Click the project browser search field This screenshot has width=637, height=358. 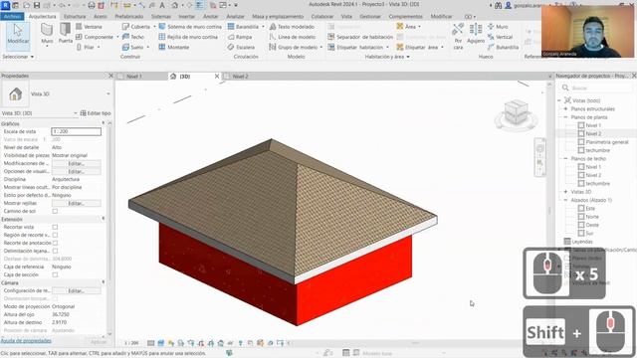click(597, 88)
